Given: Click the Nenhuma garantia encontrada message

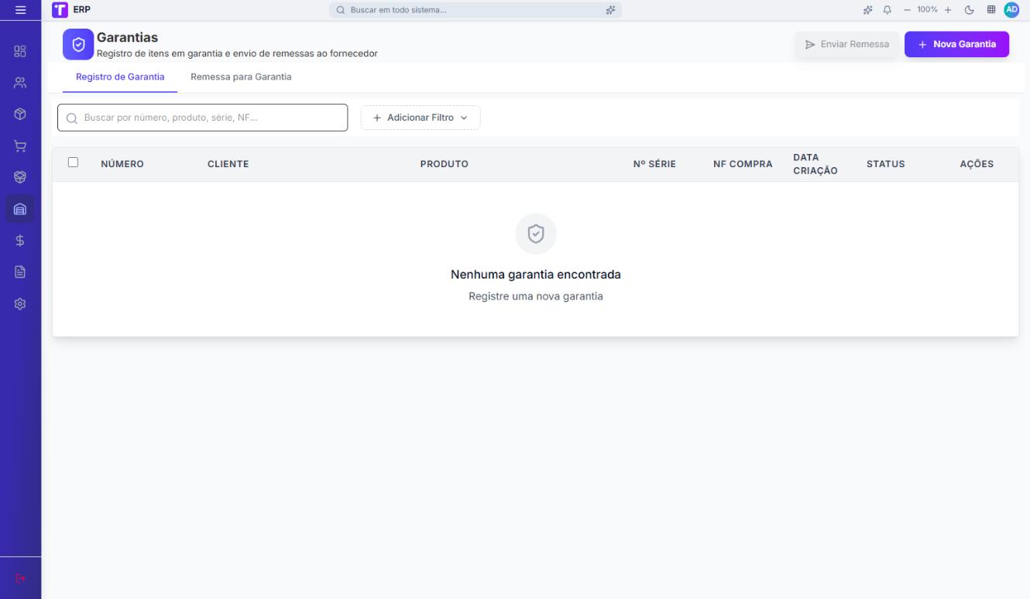Looking at the screenshot, I should [536, 275].
